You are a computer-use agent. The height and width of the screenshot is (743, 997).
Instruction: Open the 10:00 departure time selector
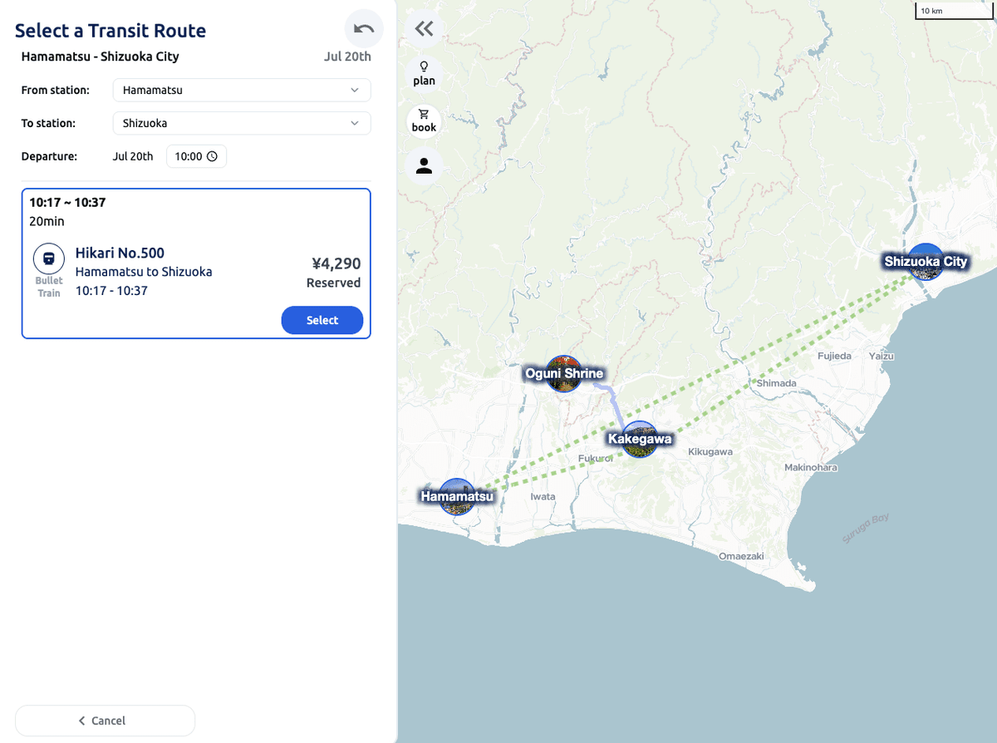click(x=196, y=155)
